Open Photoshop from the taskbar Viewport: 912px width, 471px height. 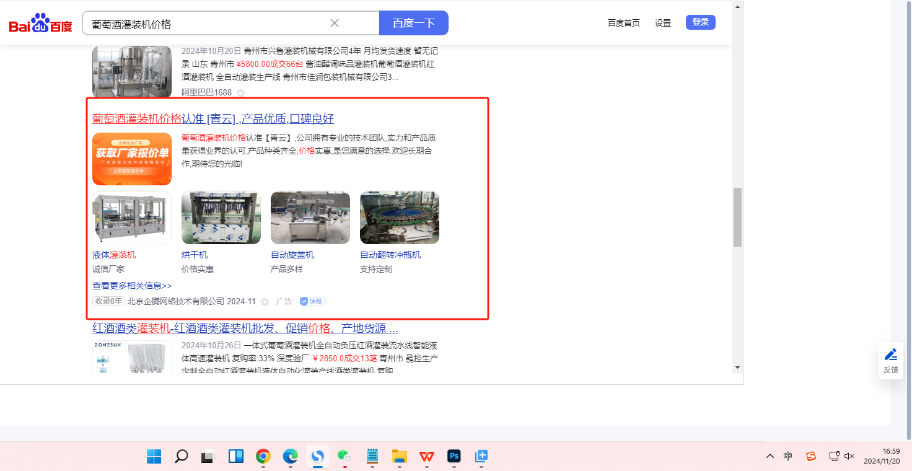(x=454, y=457)
